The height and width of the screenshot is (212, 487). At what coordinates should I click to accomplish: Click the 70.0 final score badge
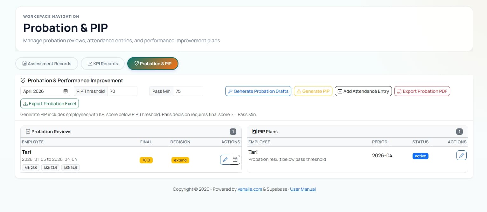pos(146,160)
